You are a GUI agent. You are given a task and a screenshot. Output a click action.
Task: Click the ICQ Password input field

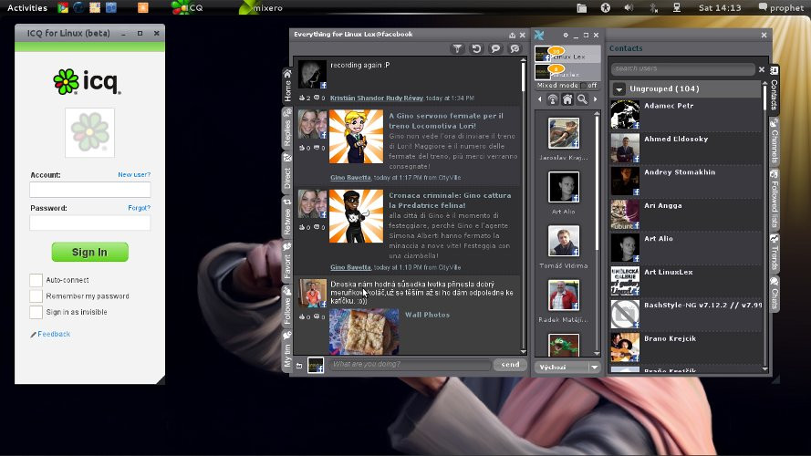(90, 223)
